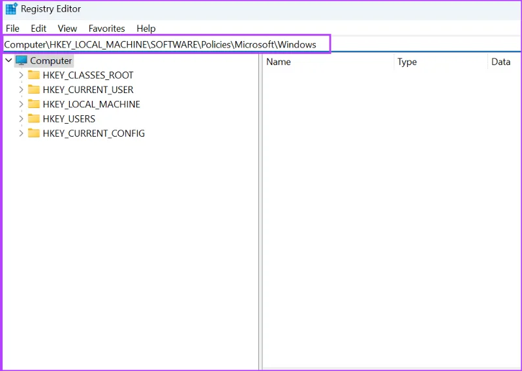Expand HKEY_CLASSES_ROOT chevron

click(x=21, y=75)
